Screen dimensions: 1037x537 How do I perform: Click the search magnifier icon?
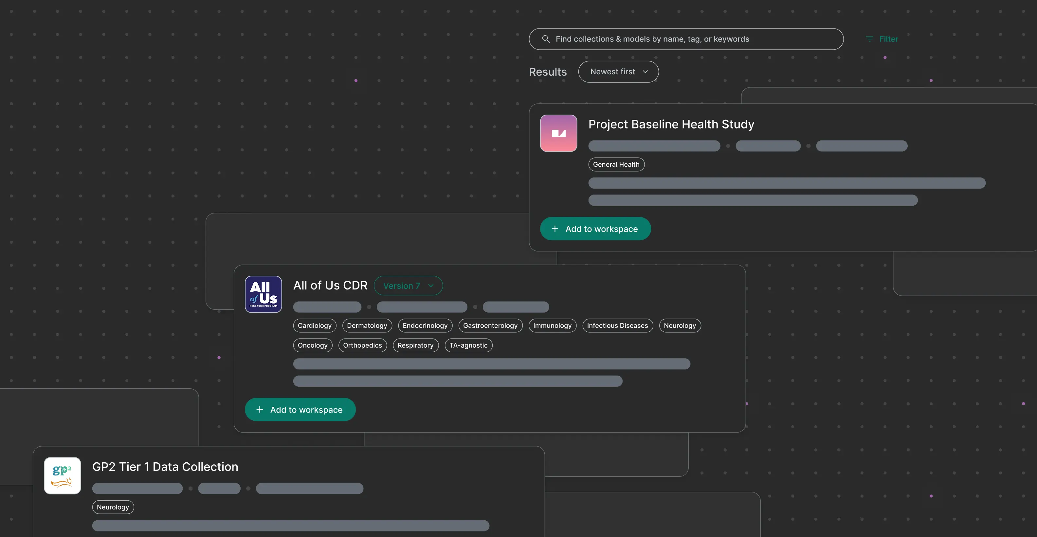[x=546, y=39]
